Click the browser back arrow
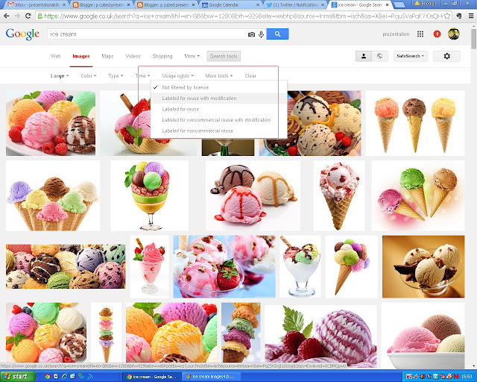The width and height of the screenshot is (477, 382). [x=7, y=15]
